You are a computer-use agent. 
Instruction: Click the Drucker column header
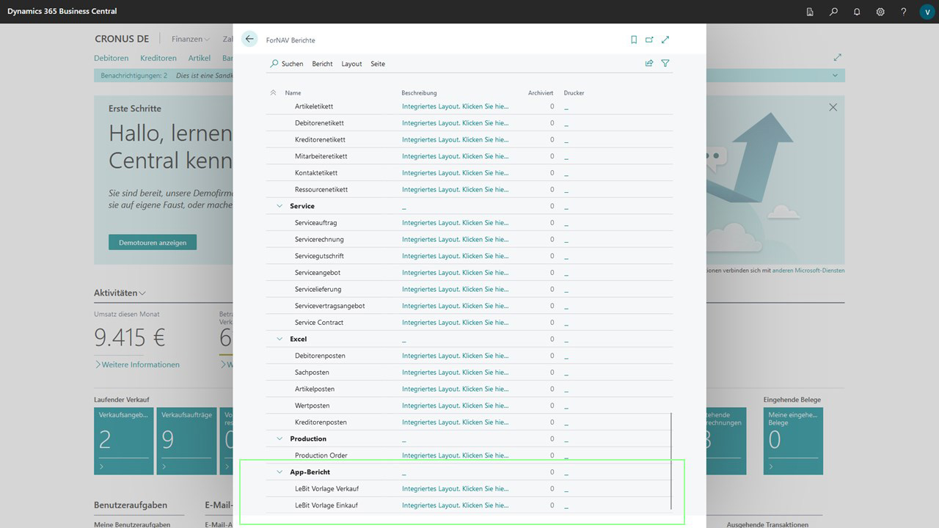(574, 93)
